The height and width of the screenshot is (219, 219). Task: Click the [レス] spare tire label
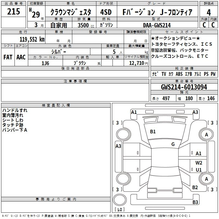coord(120,209)
